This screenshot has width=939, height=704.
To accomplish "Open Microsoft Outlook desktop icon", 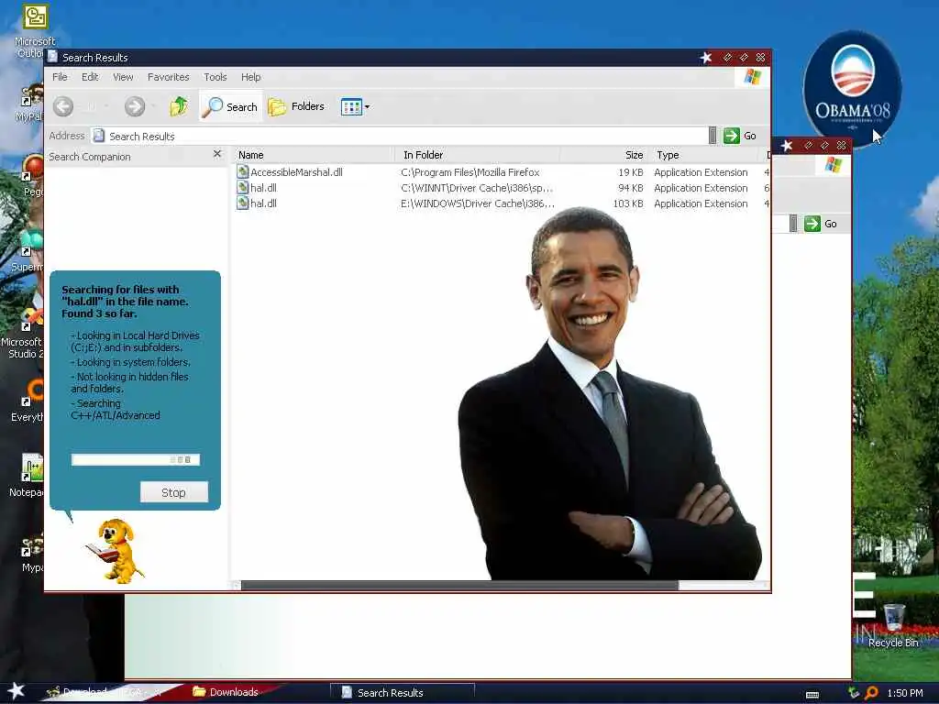I will pos(35,31).
